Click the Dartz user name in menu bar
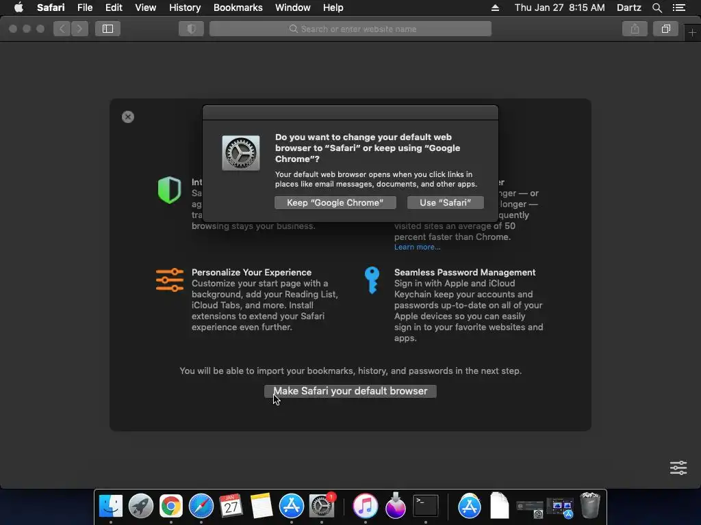Viewport: 701px width, 525px height. pos(628,8)
